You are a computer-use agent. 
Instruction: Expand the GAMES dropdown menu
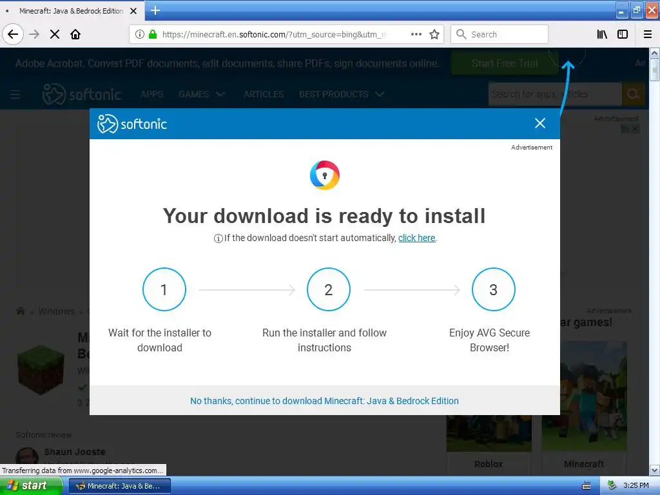(202, 94)
